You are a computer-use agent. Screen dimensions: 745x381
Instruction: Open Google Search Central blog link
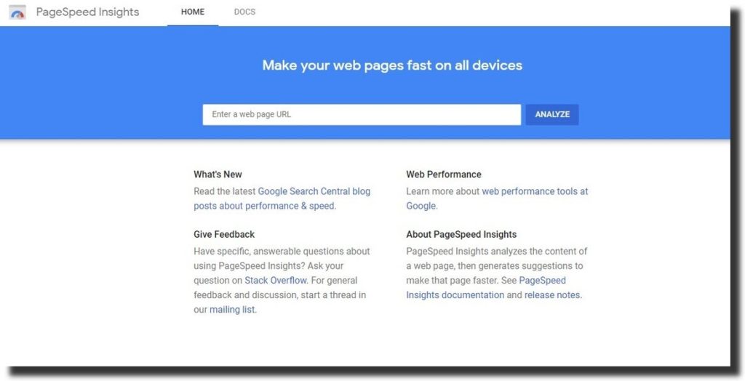click(x=314, y=191)
